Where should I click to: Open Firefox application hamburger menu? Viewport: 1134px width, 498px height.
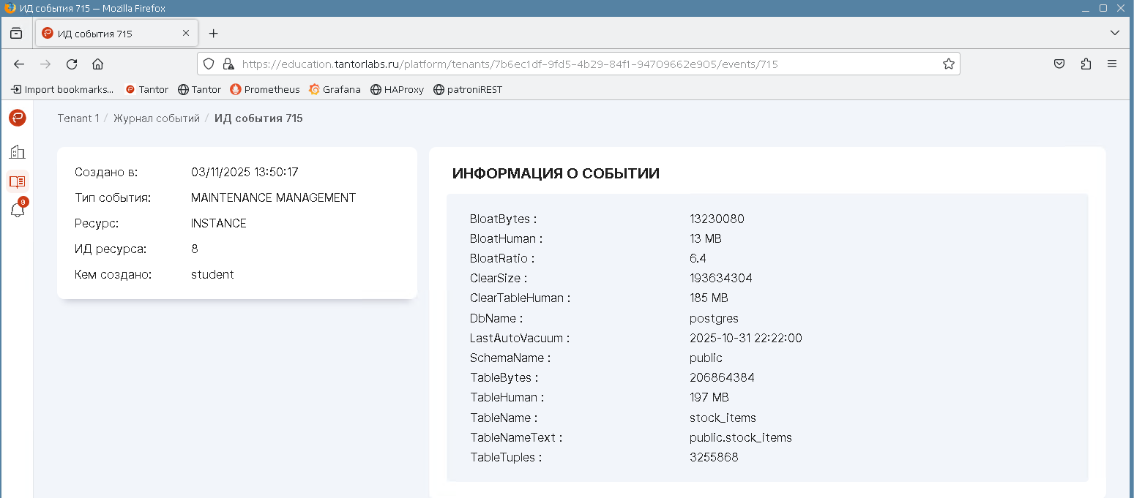pos(1112,64)
